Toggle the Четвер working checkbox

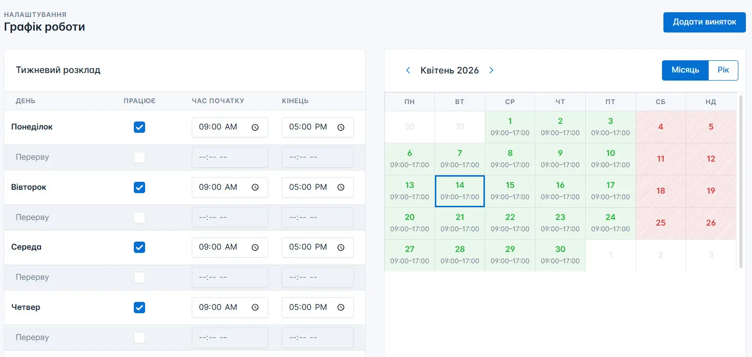(x=139, y=308)
